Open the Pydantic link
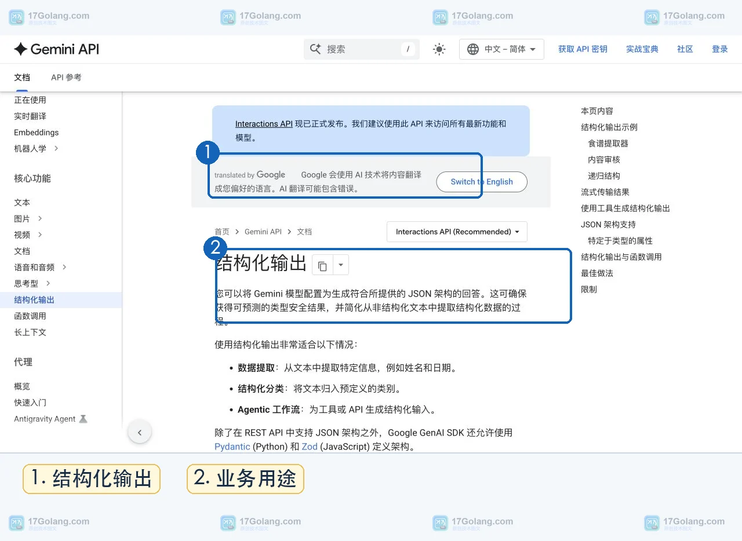This screenshot has width=742, height=541. [232, 447]
